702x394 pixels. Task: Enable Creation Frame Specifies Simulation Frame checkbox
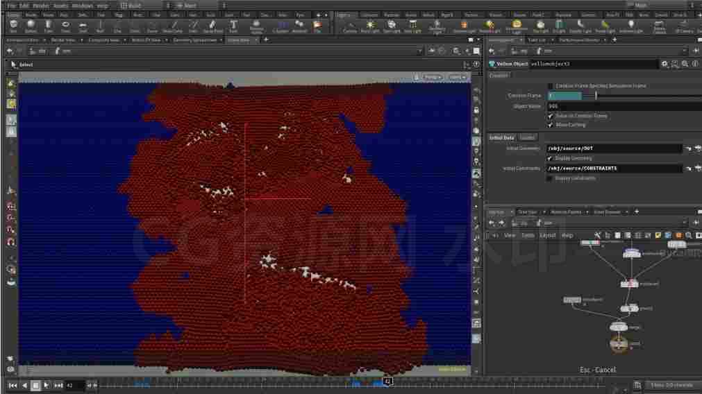(x=550, y=86)
